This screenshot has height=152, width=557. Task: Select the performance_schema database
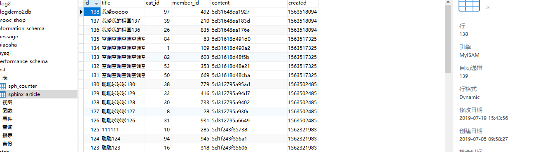[23, 61]
